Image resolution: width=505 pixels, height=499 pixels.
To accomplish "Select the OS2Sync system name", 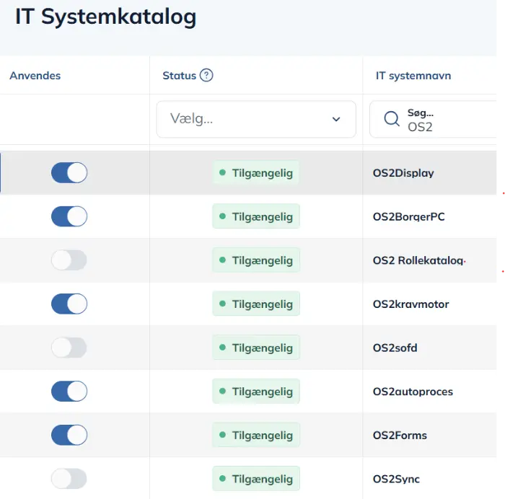I will [396, 479].
